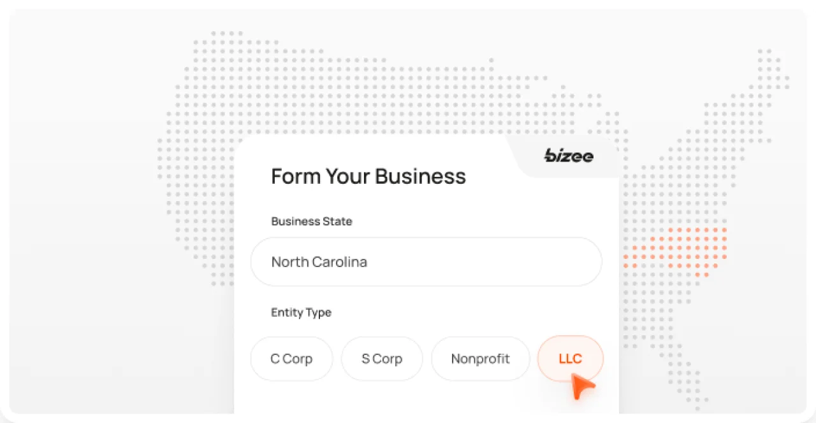Image resolution: width=816 pixels, height=423 pixels.
Task: Click inside the North Carolina input field
Action: tap(426, 261)
